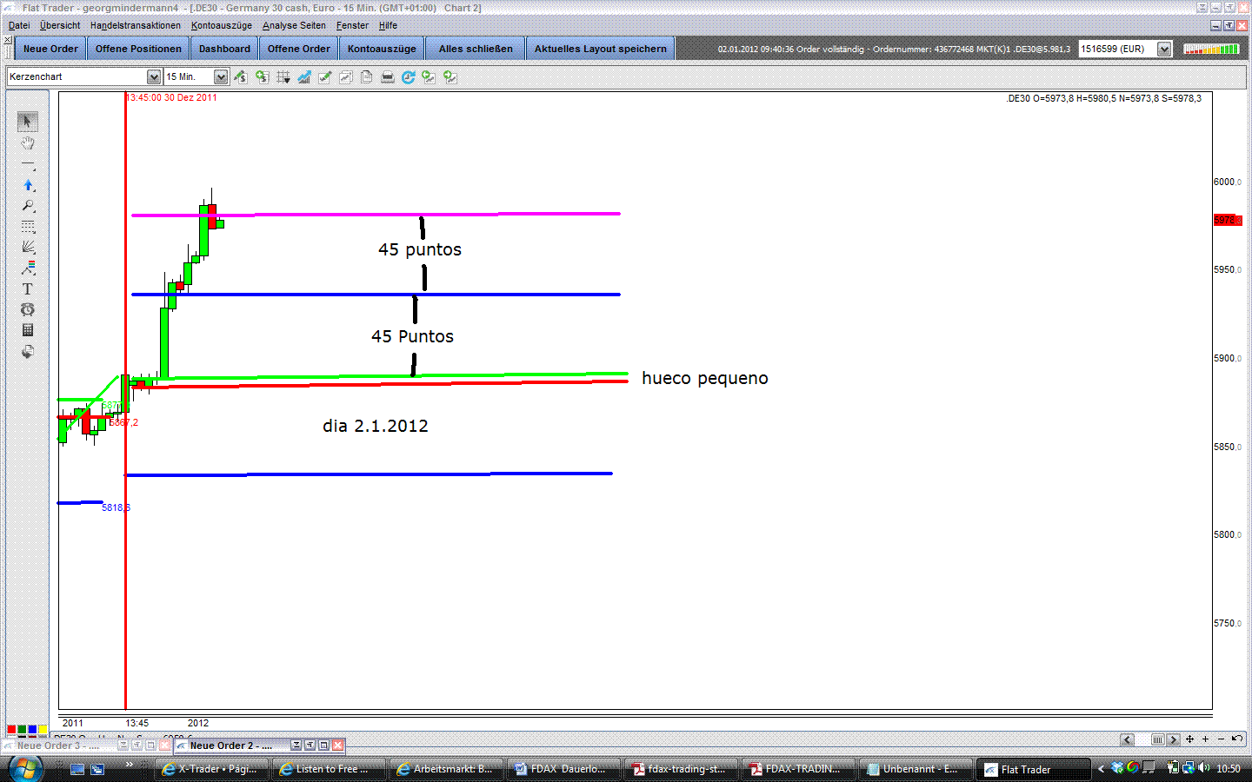
Task: Click the refresh chart icon
Action: (x=408, y=77)
